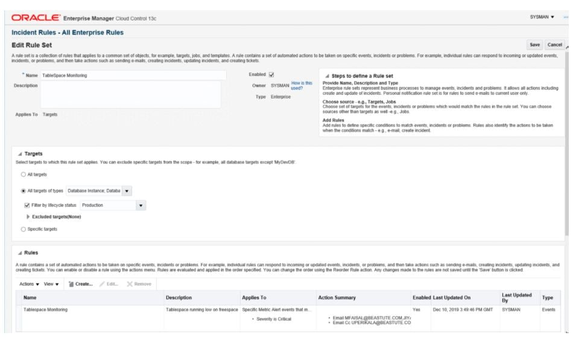Viewport: 573px width, 344px height.
Task: Click the Email Cc UPERIKALA entry
Action: 372,323
